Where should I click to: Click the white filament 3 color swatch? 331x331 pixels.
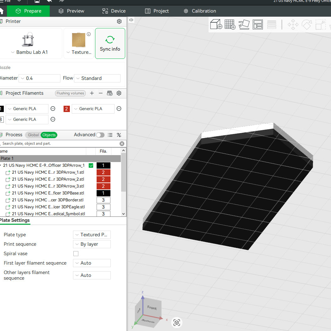pyautogui.click(x=2, y=120)
